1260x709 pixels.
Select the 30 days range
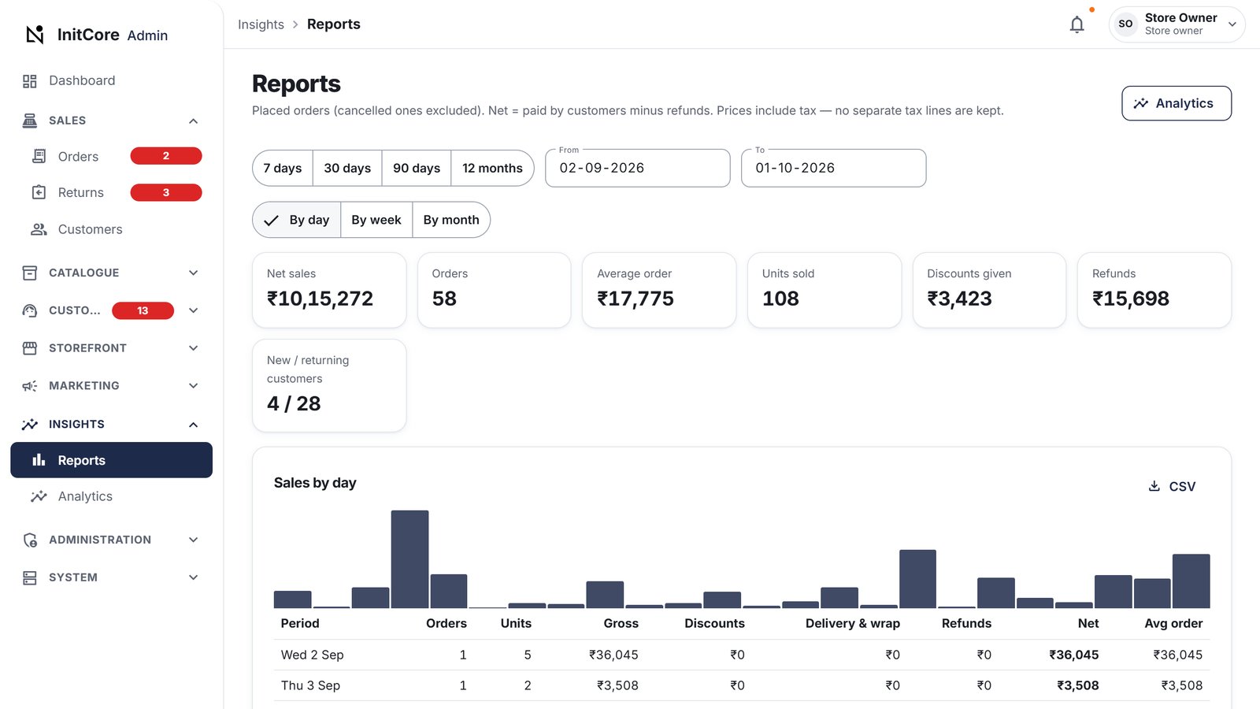coord(347,168)
